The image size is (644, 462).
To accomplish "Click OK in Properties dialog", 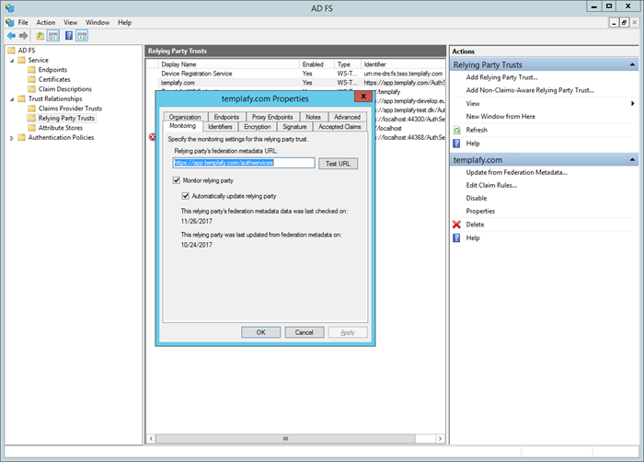I will [x=260, y=332].
